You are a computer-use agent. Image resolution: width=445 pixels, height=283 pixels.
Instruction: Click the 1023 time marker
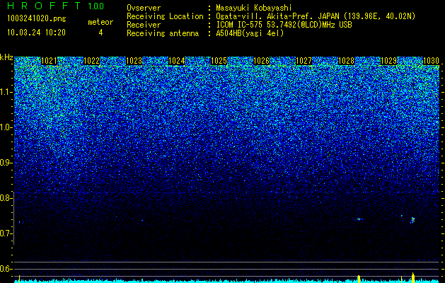[134, 61]
